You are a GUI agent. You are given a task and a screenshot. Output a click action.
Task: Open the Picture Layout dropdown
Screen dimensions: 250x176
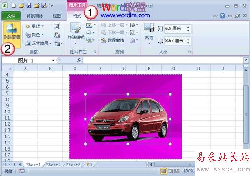tap(90, 40)
